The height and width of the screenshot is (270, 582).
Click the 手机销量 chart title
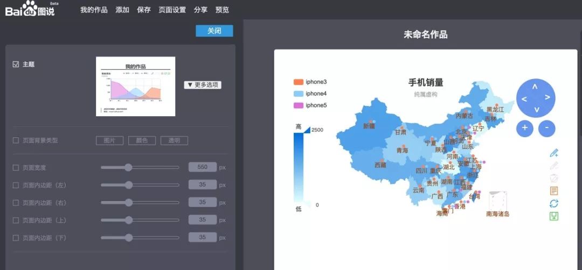426,82
